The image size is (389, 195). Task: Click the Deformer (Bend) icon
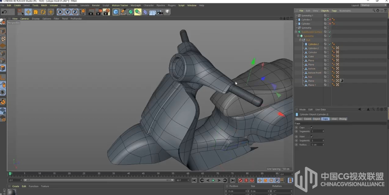coord(146,12)
